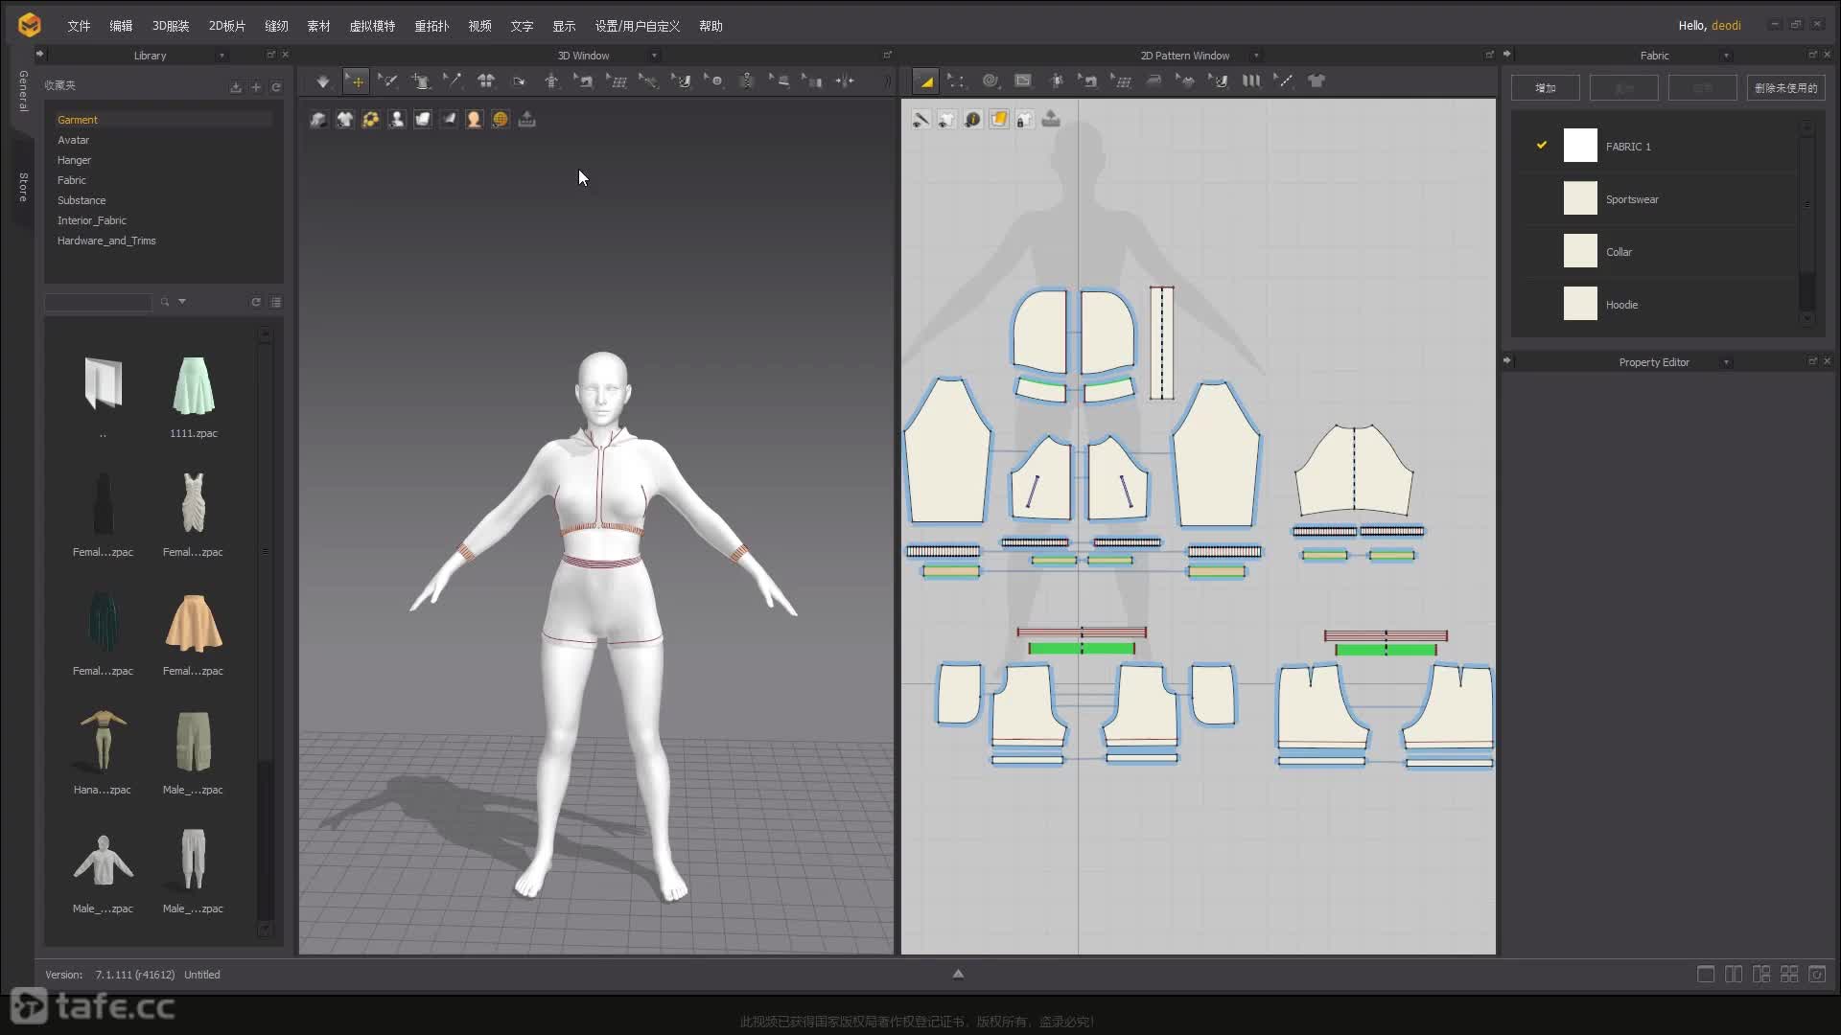Click the application logo icon

30,25
